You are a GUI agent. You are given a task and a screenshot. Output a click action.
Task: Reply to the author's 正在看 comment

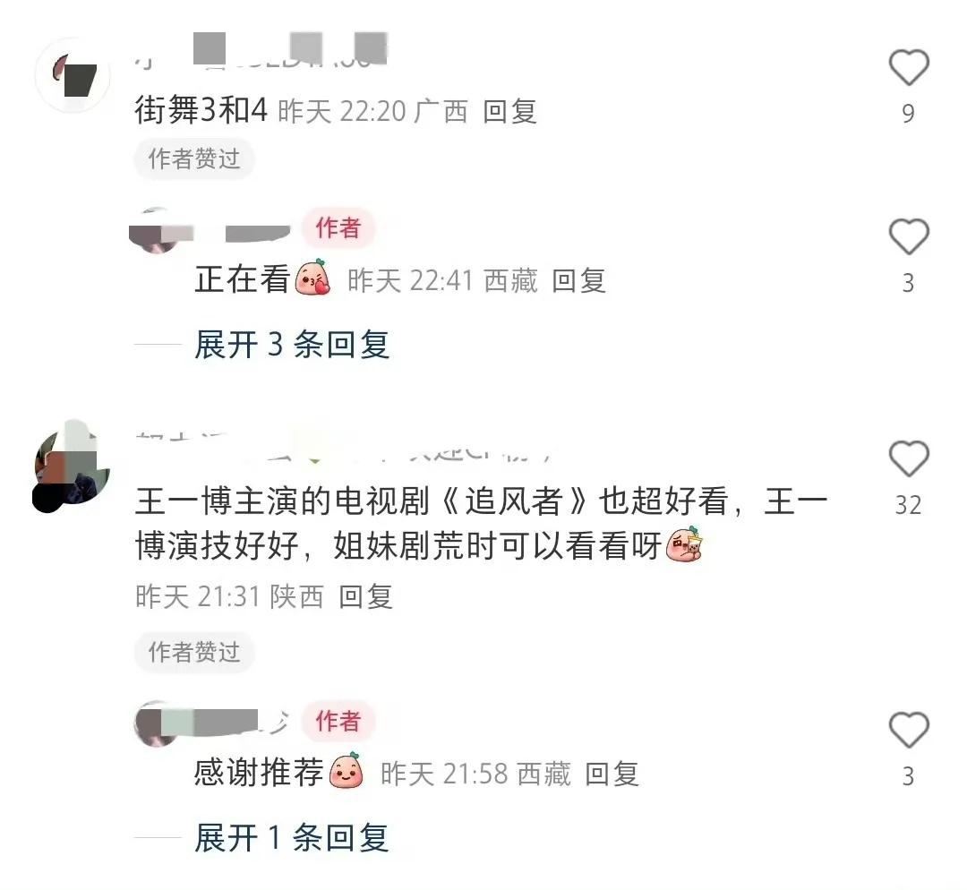click(x=578, y=280)
